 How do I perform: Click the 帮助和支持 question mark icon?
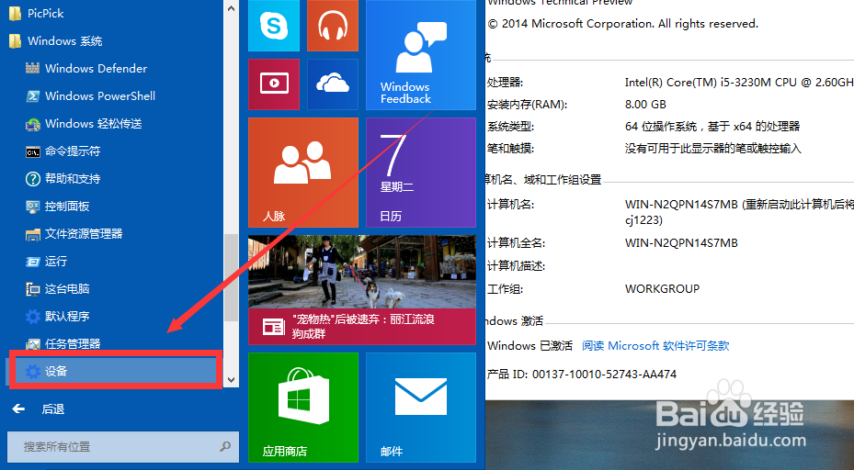(x=33, y=179)
